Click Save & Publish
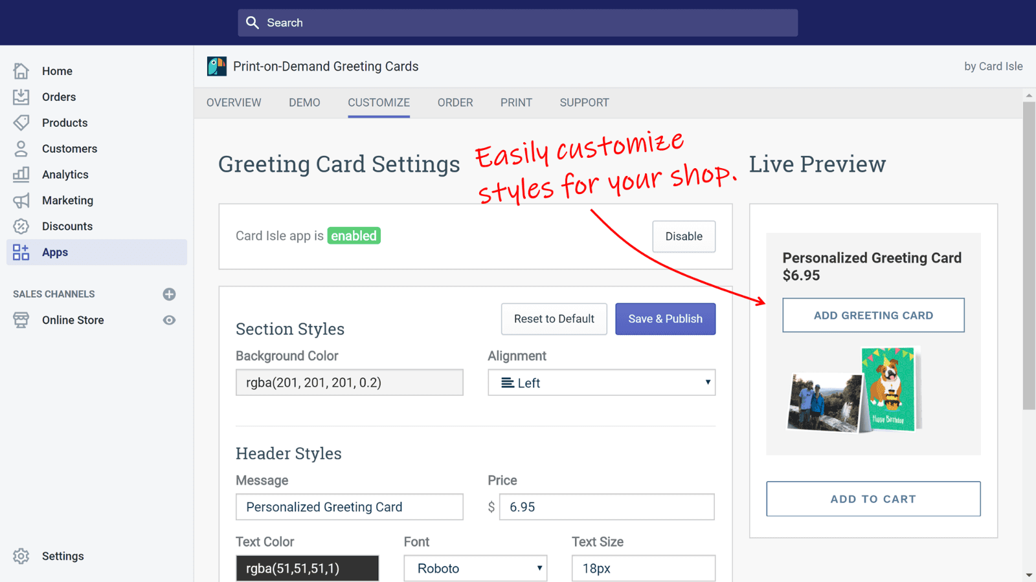 665,319
